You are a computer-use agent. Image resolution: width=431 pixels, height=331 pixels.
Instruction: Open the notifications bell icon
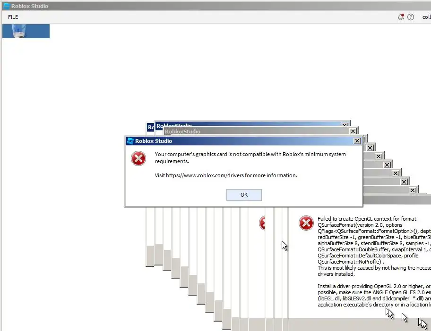401,17
